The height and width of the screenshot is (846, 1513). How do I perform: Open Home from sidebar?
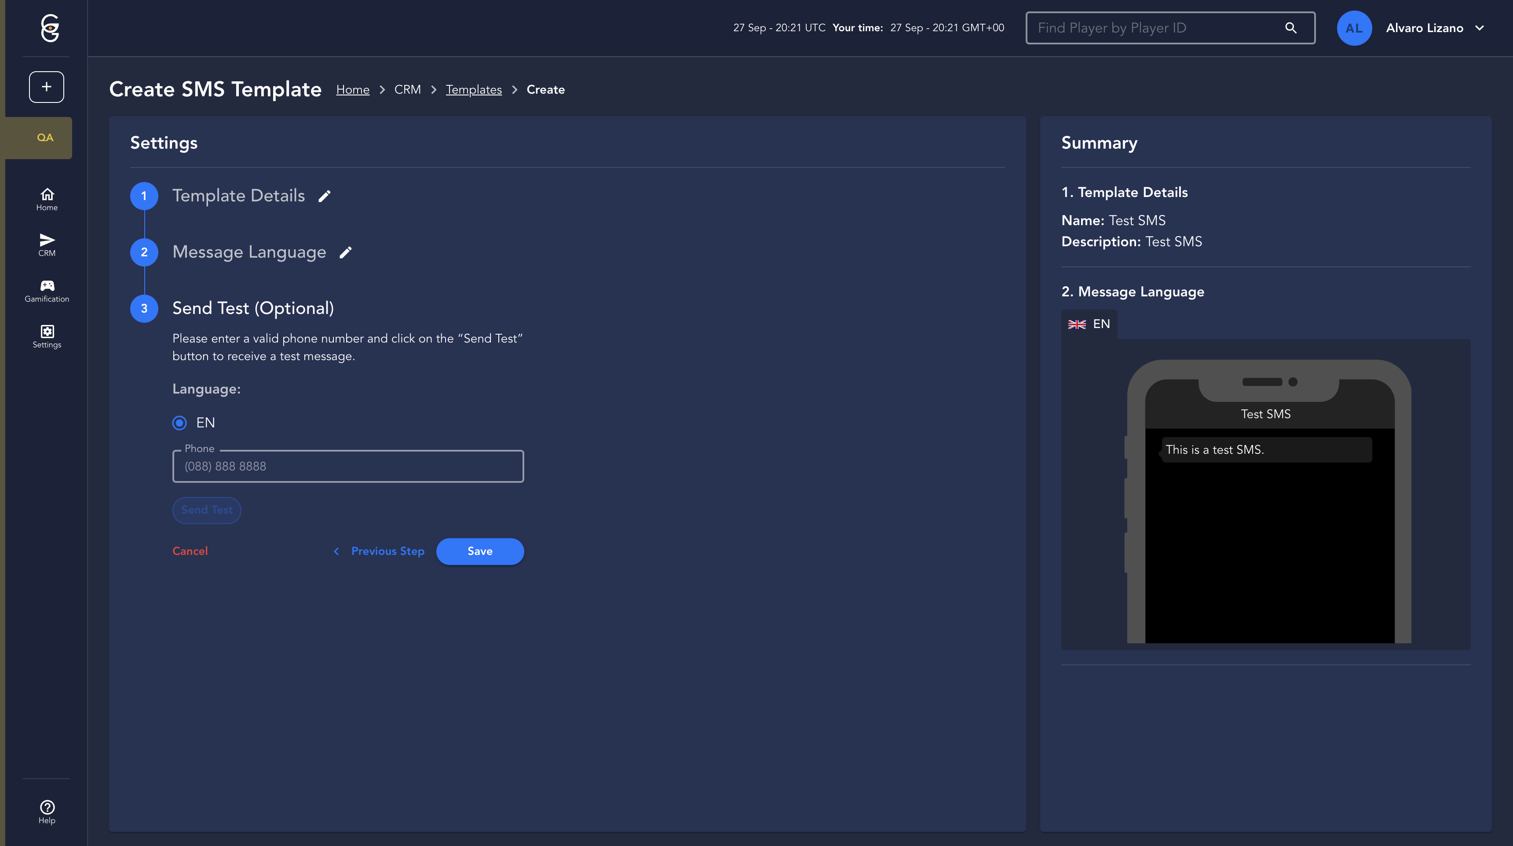click(47, 199)
